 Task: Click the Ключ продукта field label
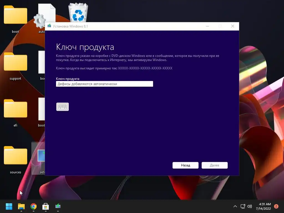68,79
